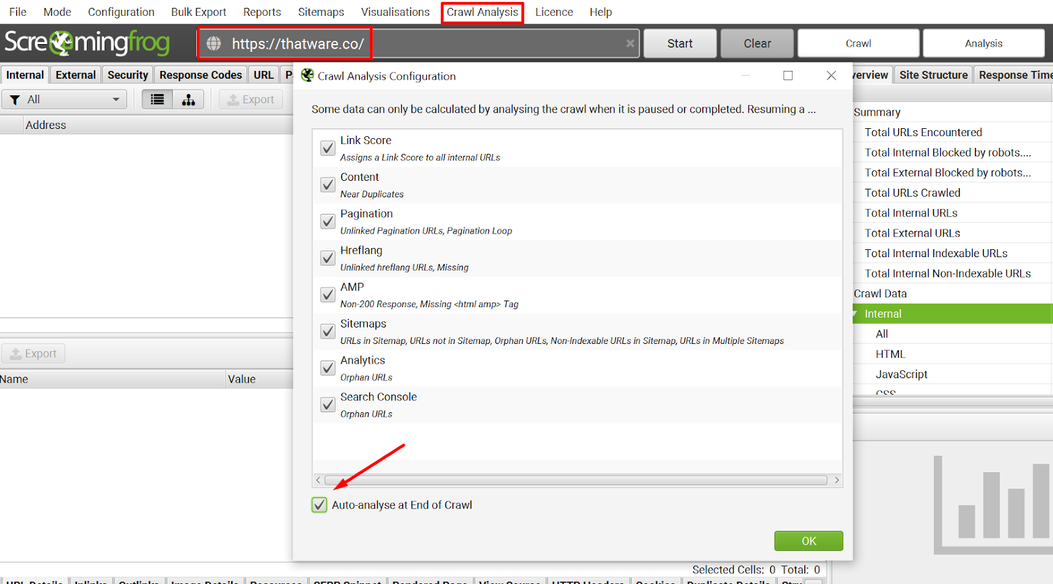
Task: Minimize the Crawl Analysis Configuration dialog
Action: point(746,76)
